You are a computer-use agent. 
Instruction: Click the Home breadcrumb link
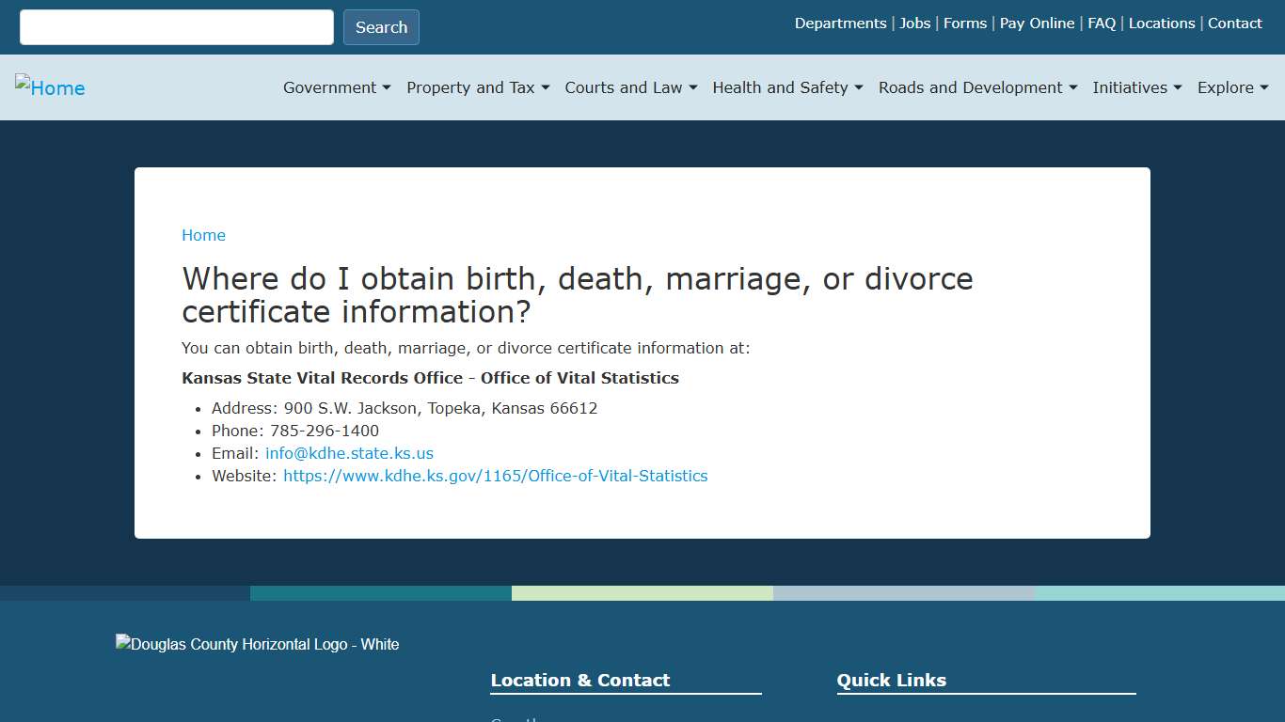point(203,235)
